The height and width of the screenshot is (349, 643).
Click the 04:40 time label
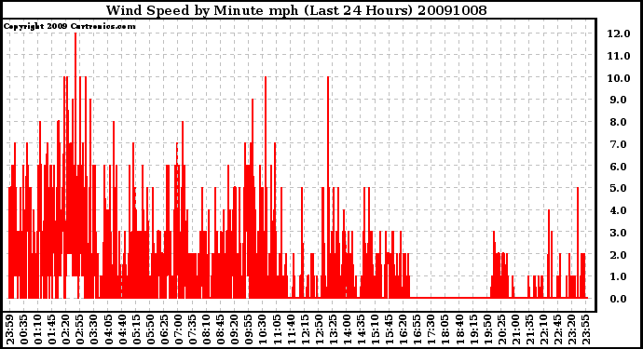122,330
